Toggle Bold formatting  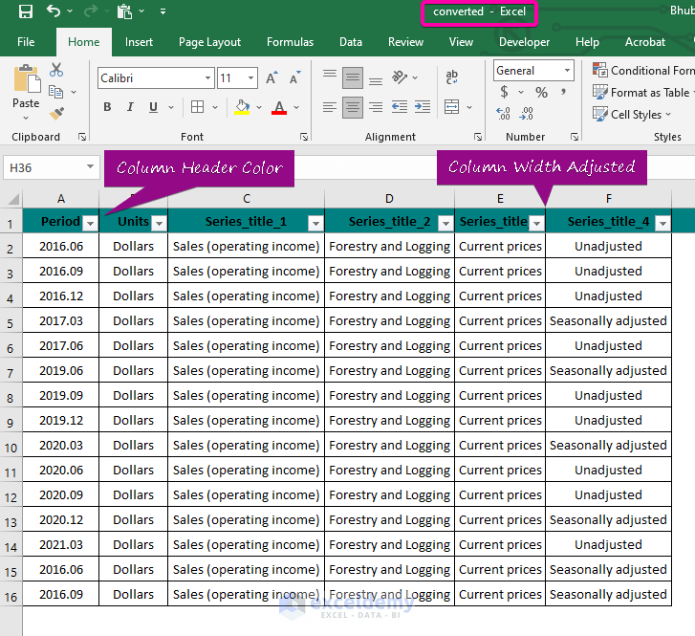pos(107,107)
